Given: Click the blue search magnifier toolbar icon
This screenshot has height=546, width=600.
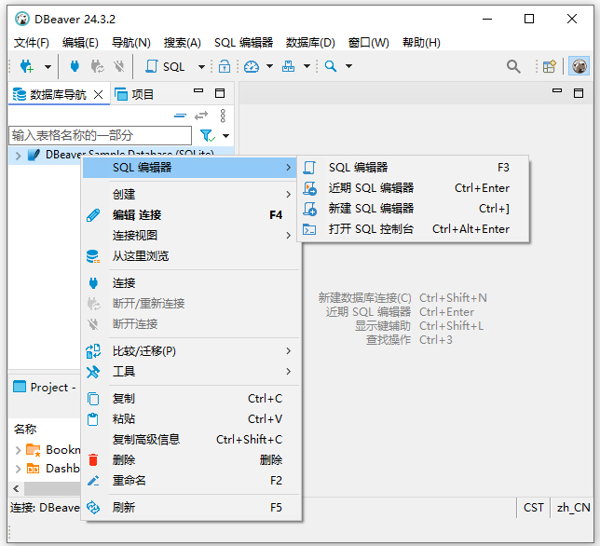Looking at the screenshot, I should point(331,66).
